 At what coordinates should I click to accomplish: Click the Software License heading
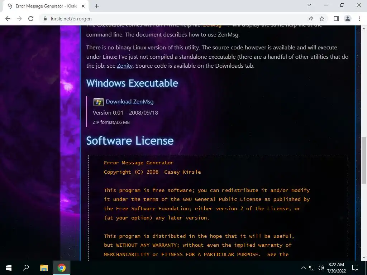pyautogui.click(x=130, y=141)
